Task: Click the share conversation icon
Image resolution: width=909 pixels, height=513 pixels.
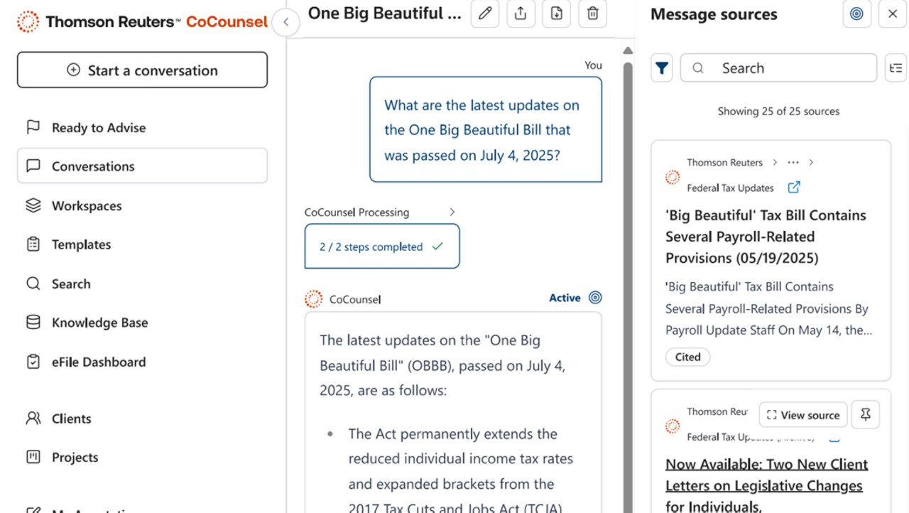Action: [521, 13]
